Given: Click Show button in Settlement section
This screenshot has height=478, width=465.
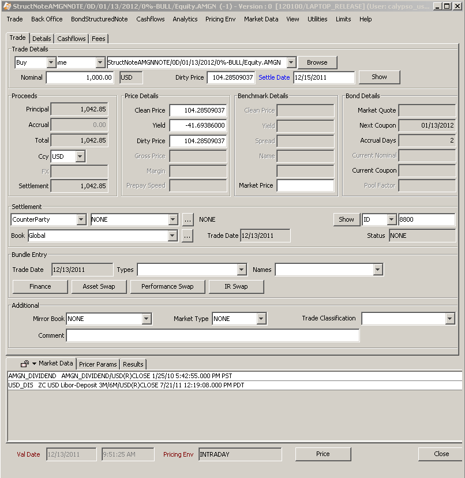Looking at the screenshot, I should 346,219.
